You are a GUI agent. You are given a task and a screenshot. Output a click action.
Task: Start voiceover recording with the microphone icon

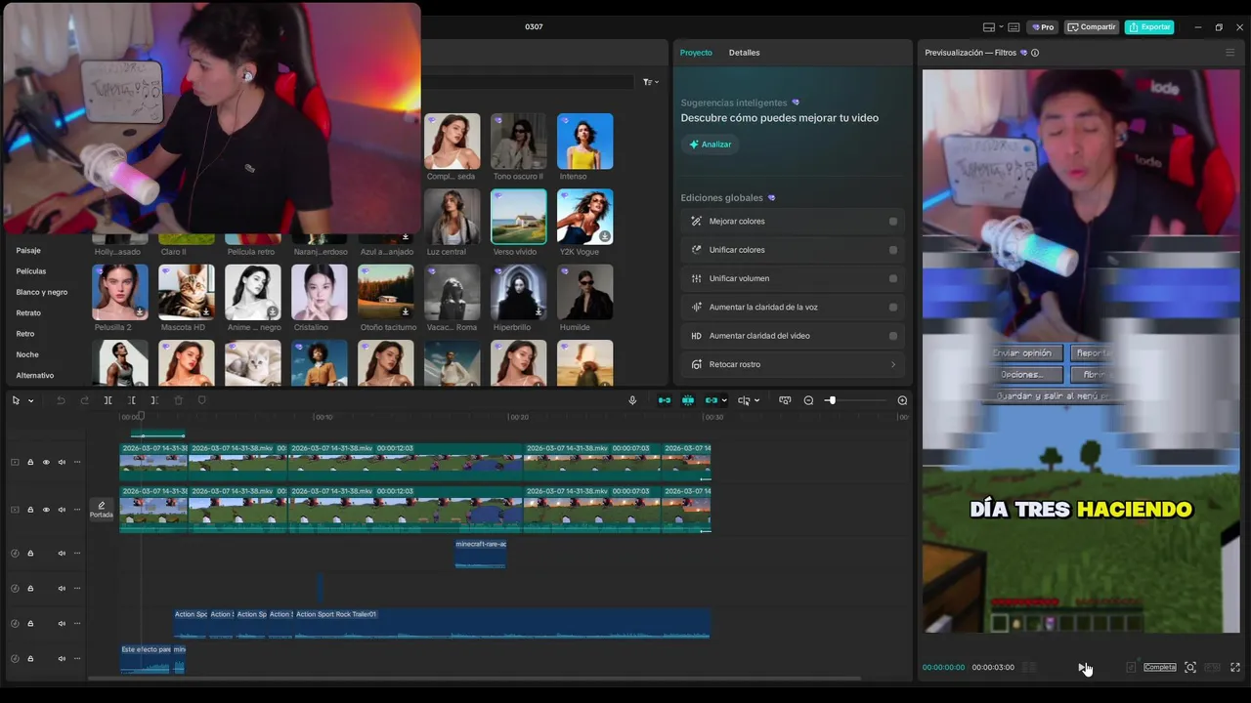point(632,400)
